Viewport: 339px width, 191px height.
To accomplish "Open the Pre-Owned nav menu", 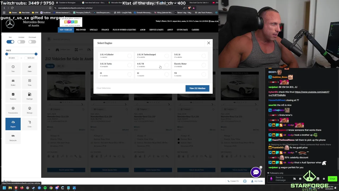I will 81,30.
